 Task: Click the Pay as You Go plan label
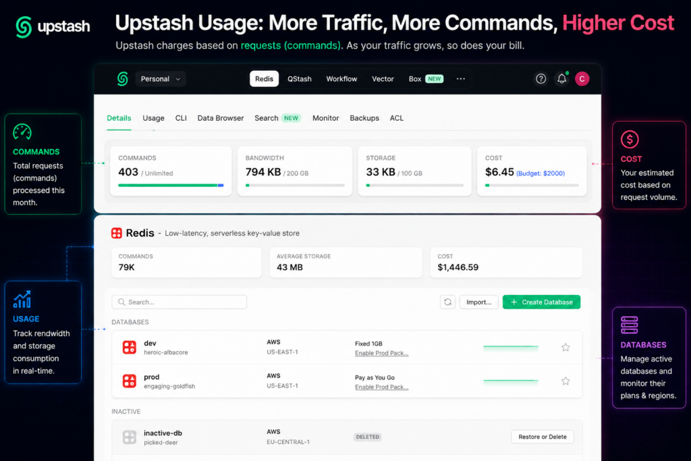coord(375,378)
